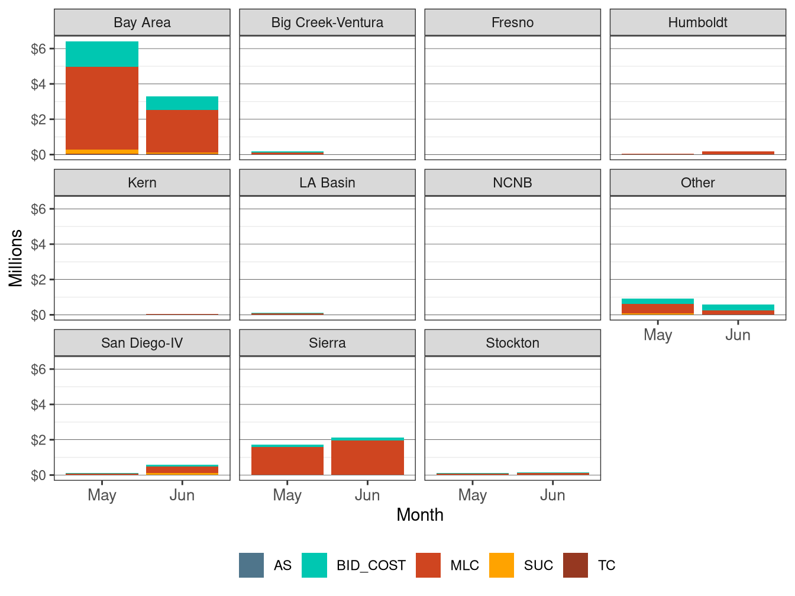This screenshot has width=795, height=596.
Task: Click the $2 label on San Diego-IV axis
Action: [x=38, y=440]
